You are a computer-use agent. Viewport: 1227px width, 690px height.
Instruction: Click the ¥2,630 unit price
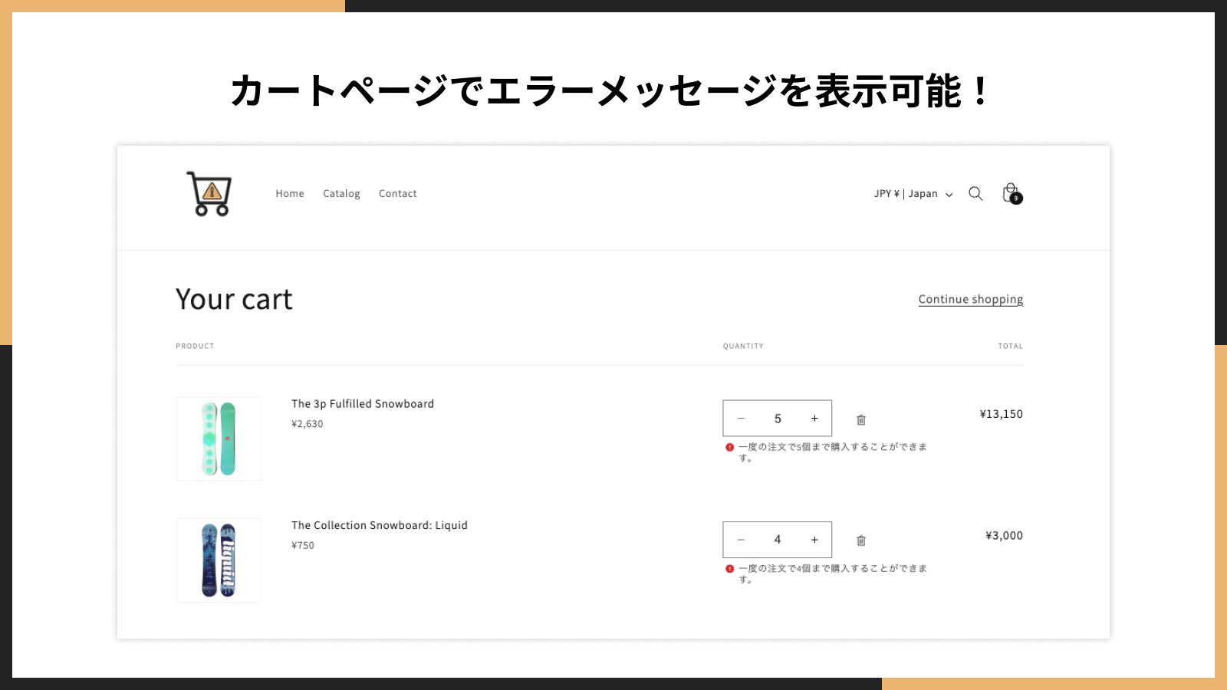[307, 424]
